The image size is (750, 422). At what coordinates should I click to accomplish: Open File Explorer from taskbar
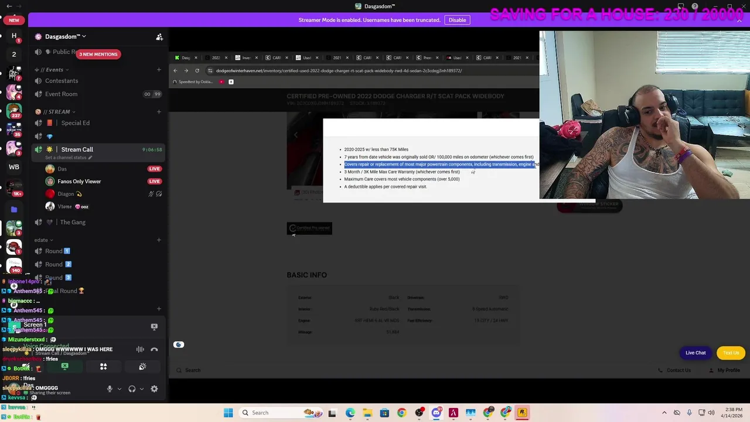pyautogui.click(x=367, y=413)
